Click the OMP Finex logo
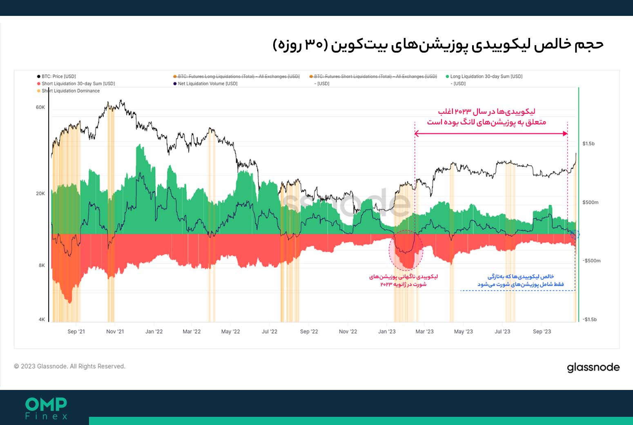Viewport: 633px width, 425px height. point(46,409)
